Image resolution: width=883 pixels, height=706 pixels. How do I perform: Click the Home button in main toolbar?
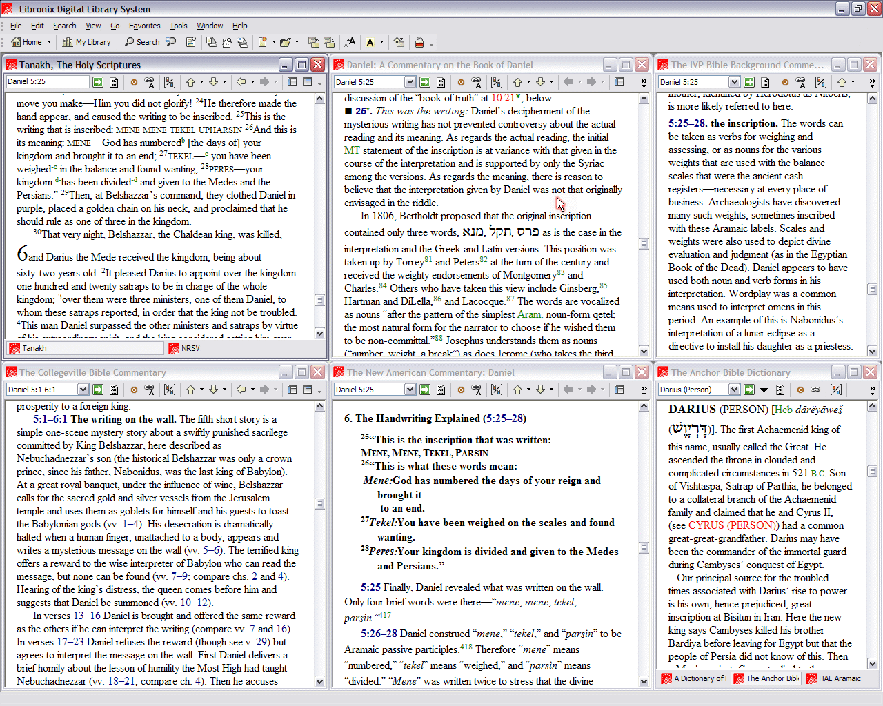pos(27,42)
